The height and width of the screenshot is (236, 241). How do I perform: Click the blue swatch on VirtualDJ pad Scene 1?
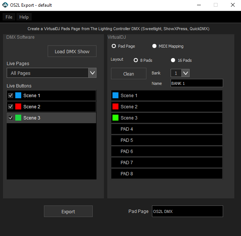[115, 95]
